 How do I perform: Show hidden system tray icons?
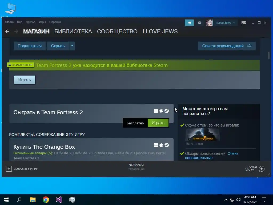coord(226,200)
